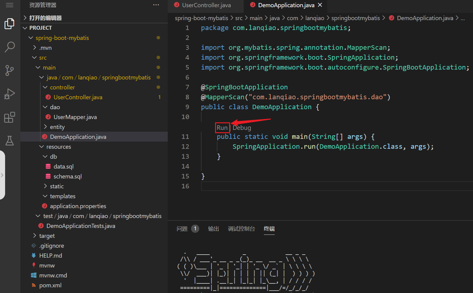Open the Run and Debug view
473x293 pixels.
point(10,94)
